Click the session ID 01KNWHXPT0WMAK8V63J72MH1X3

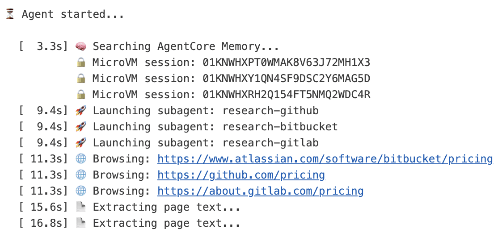(x=287, y=62)
